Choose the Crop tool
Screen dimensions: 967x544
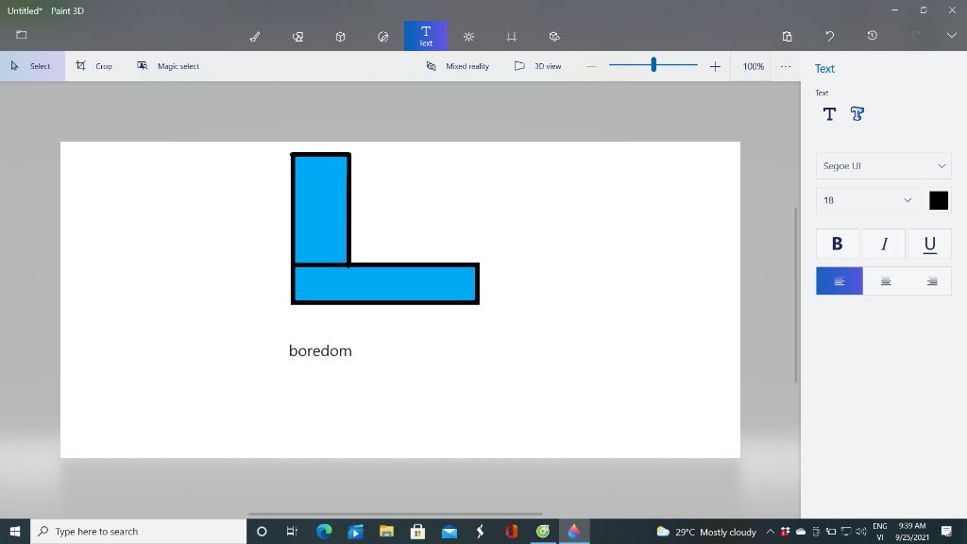click(94, 66)
